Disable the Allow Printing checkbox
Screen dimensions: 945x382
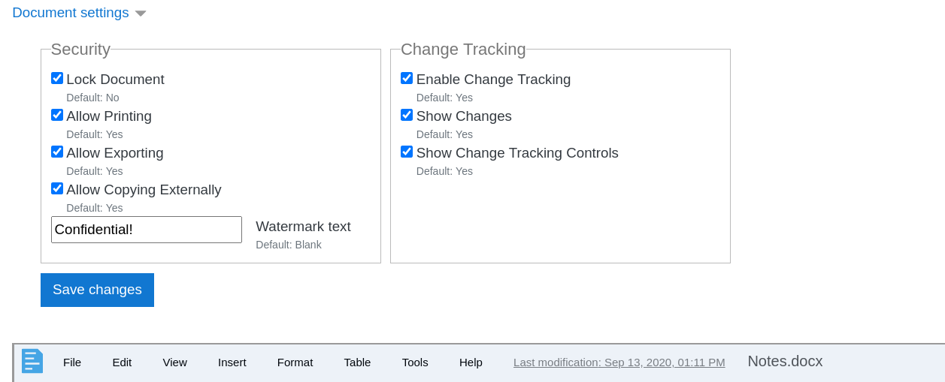[x=57, y=115]
